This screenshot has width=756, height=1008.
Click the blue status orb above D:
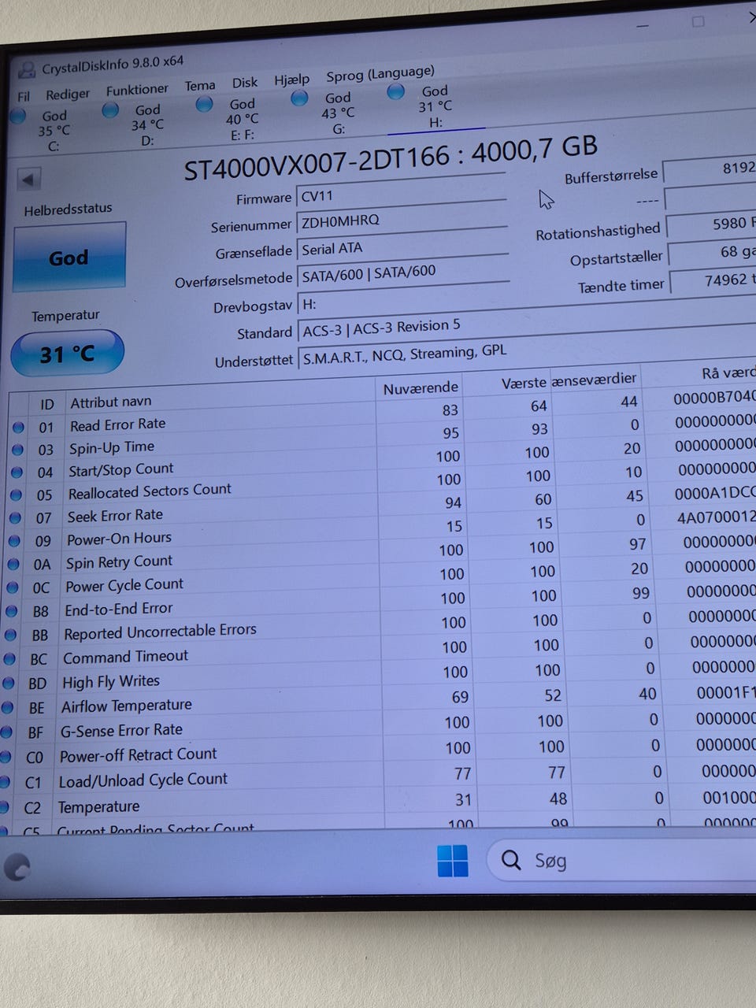[x=110, y=110]
